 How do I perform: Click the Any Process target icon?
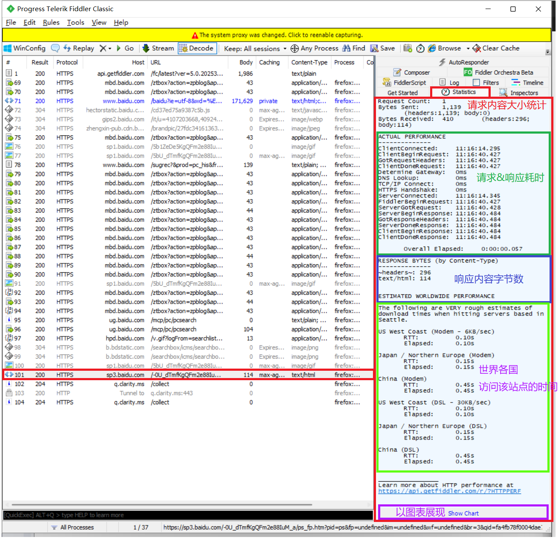(295, 49)
